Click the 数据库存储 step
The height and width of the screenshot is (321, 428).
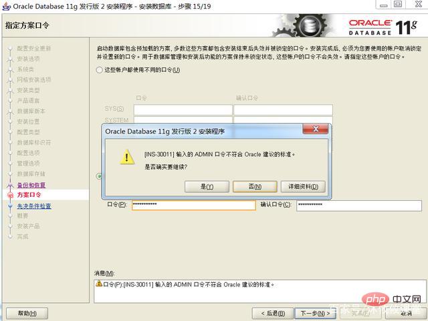tap(31, 174)
